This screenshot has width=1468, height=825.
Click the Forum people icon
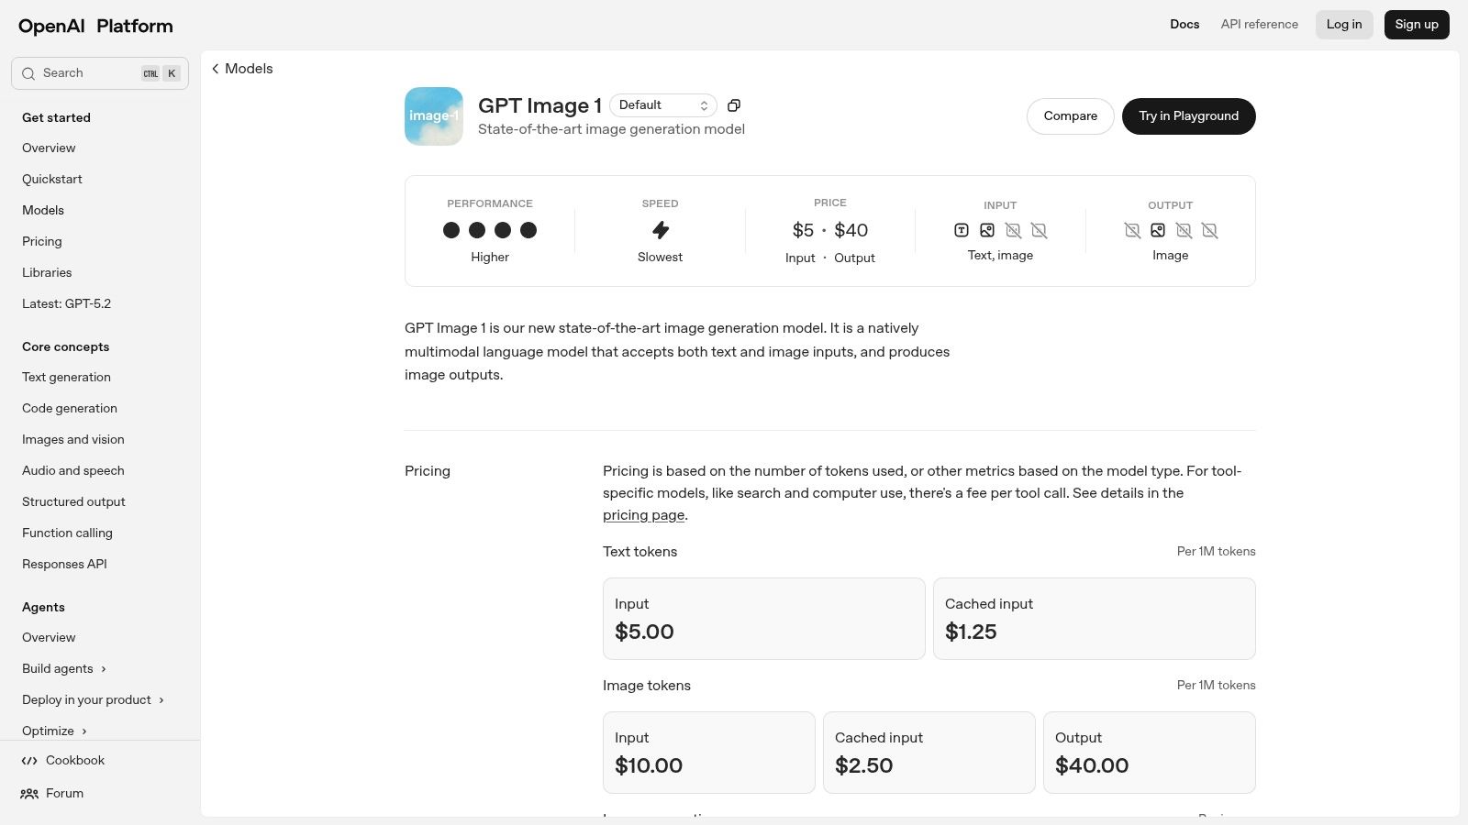pos(28,793)
